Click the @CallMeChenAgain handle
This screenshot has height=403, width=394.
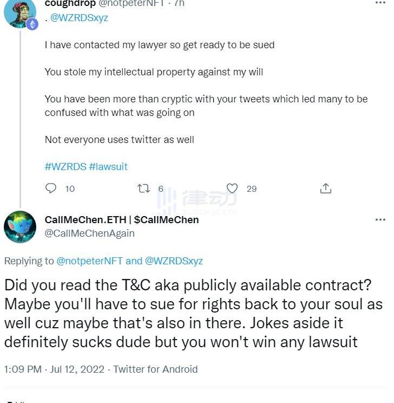point(89,233)
